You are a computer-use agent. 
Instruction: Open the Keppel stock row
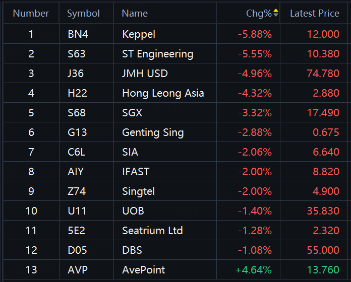coord(139,34)
